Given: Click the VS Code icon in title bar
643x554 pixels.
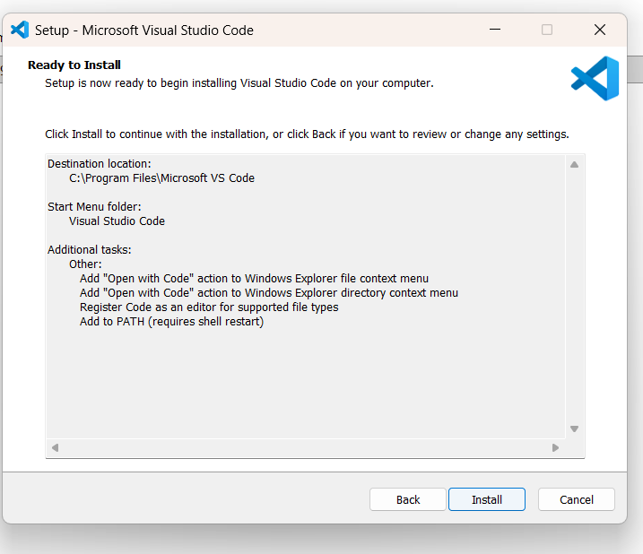Looking at the screenshot, I should pyautogui.click(x=19, y=30).
